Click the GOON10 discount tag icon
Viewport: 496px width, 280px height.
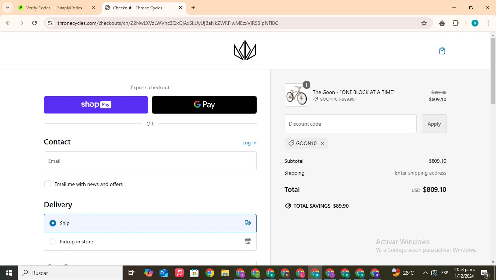coord(291,143)
